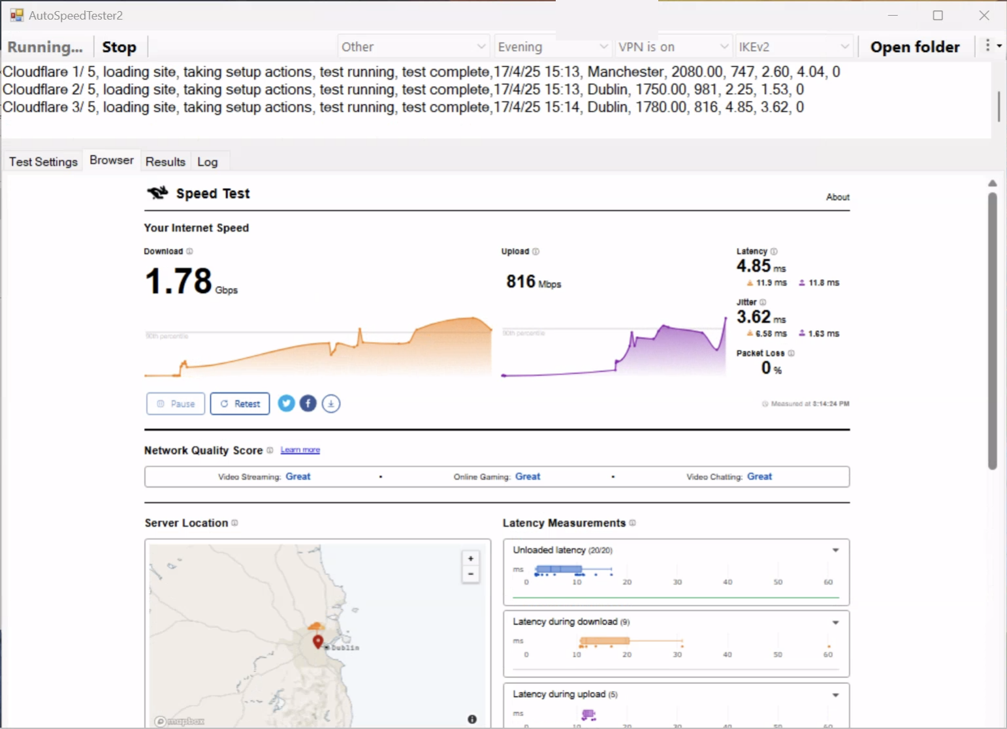Click the Measured at 3:14:24 PM timestamp
The height and width of the screenshot is (729, 1007).
[x=806, y=404]
